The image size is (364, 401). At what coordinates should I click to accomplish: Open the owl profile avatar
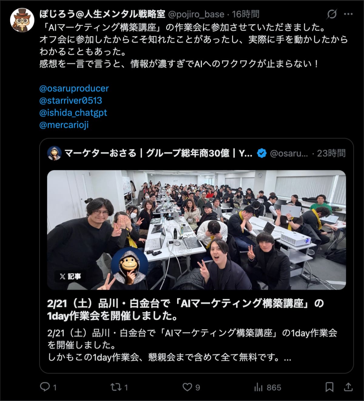click(x=22, y=20)
